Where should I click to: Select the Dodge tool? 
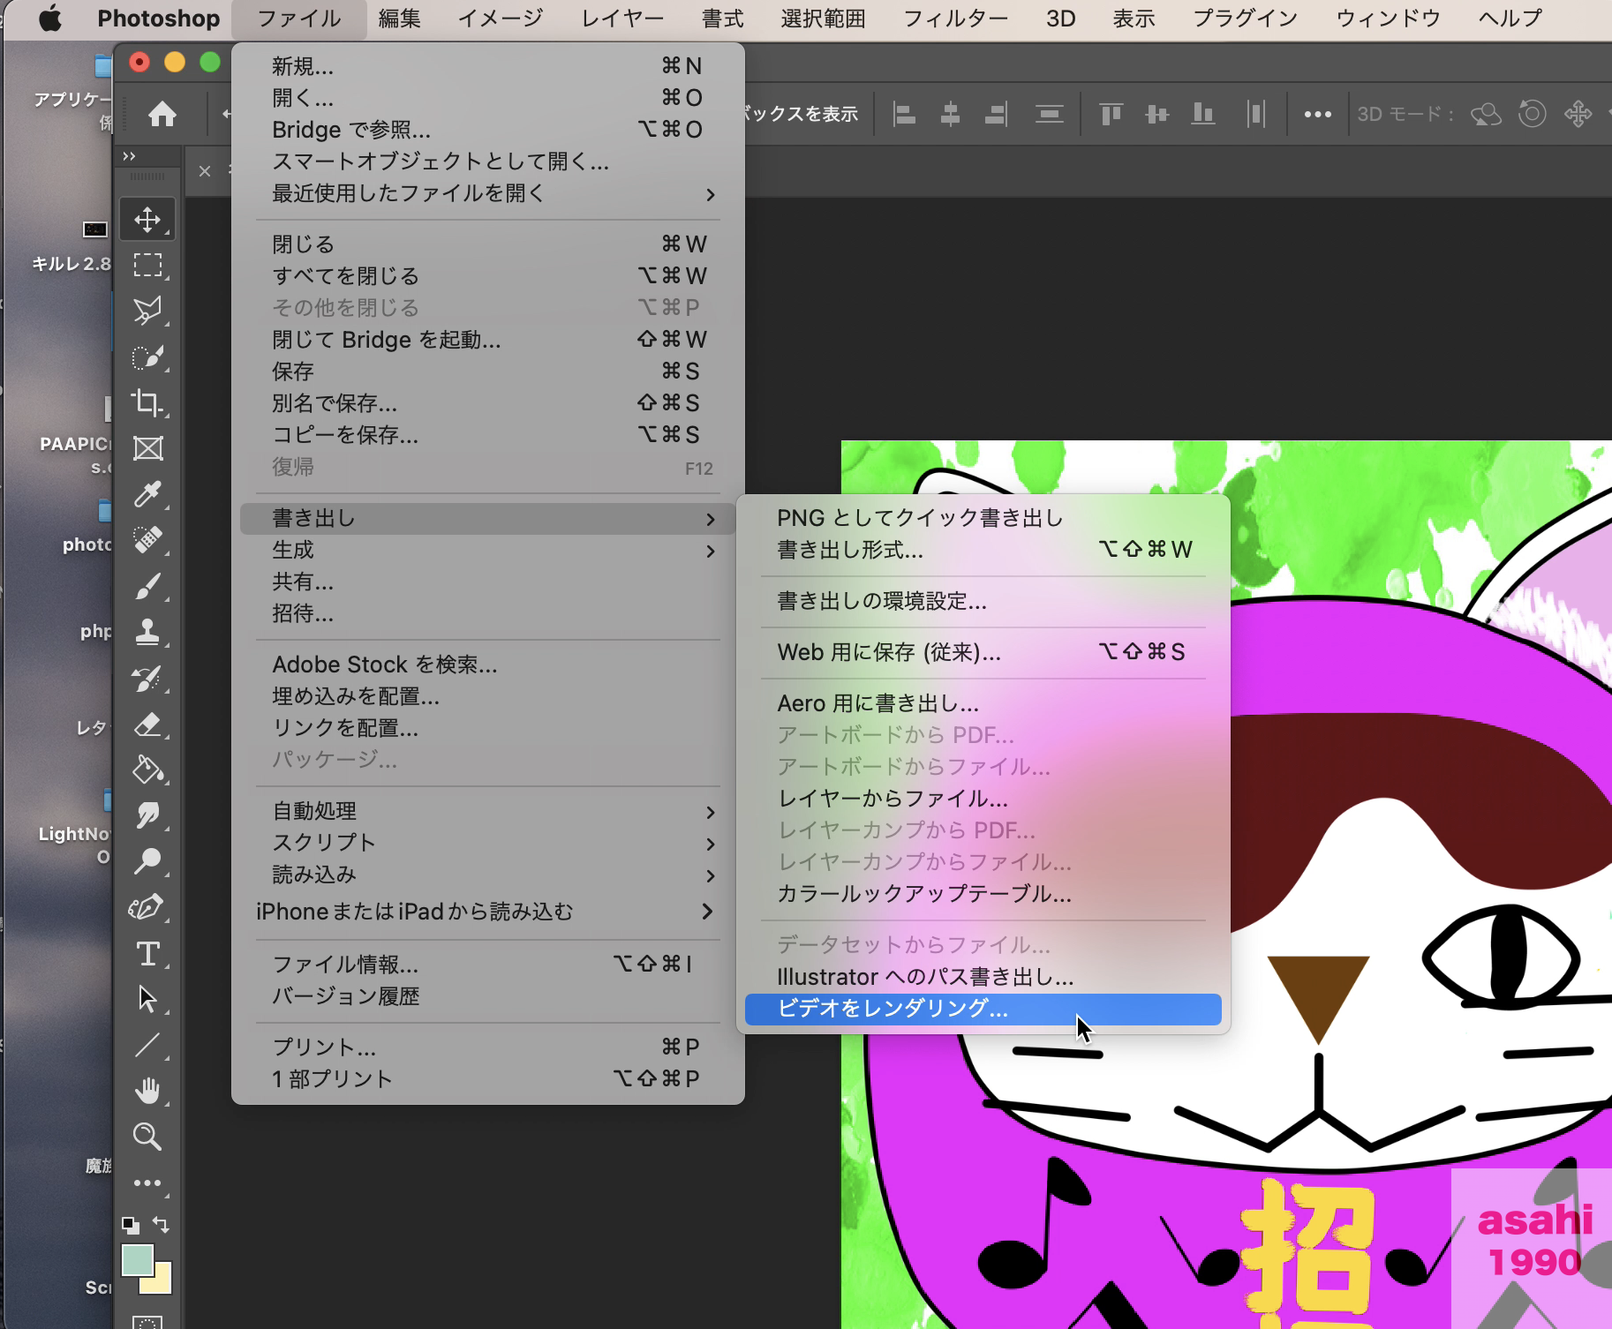point(147,861)
